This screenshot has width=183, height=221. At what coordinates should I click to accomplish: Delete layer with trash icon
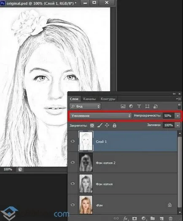click(x=170, y=218)
